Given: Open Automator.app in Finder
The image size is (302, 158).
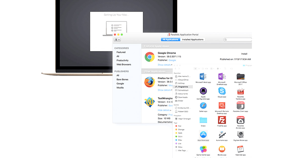Looking at the screenshot, I should pos(222,135).
